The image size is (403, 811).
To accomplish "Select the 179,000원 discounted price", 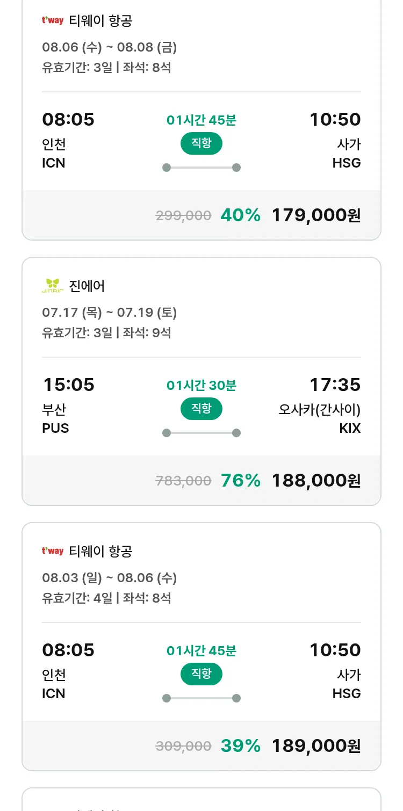I will 316,215.
